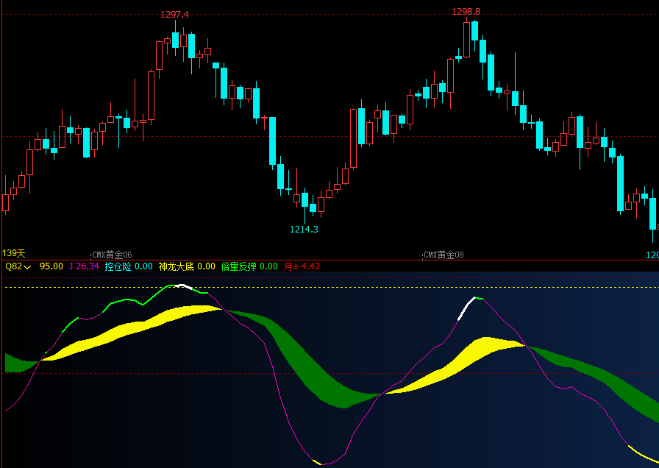Click the yellow 95.00 indicator value
Image resolution: width=659 pixels, height=468 pixels.
click(x=51, y=266)
